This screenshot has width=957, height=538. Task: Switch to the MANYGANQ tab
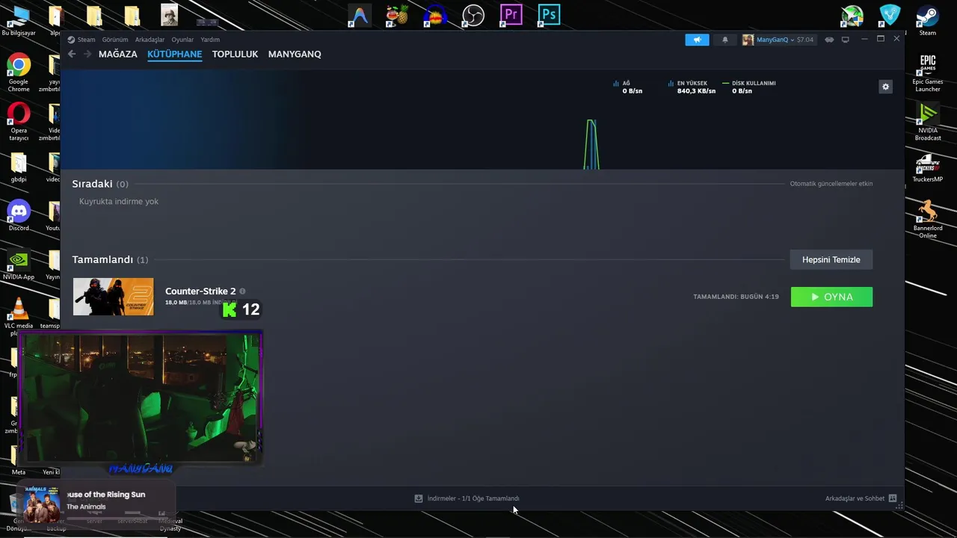(x=295, y=55)
